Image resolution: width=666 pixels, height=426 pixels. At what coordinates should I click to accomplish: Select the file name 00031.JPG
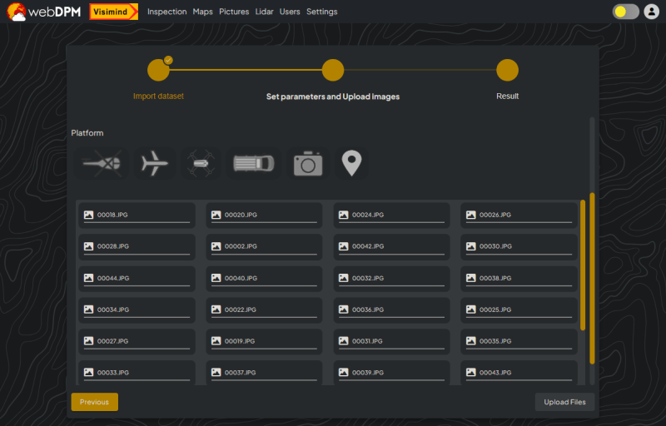[x=367, y=341]
